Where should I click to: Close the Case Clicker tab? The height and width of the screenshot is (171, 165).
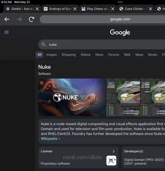[x=151, y=9]
